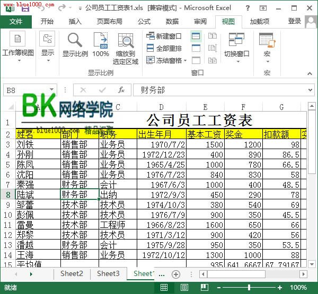Select column D header
This screenshot has width=318, height=294.
tap(162, 107)
